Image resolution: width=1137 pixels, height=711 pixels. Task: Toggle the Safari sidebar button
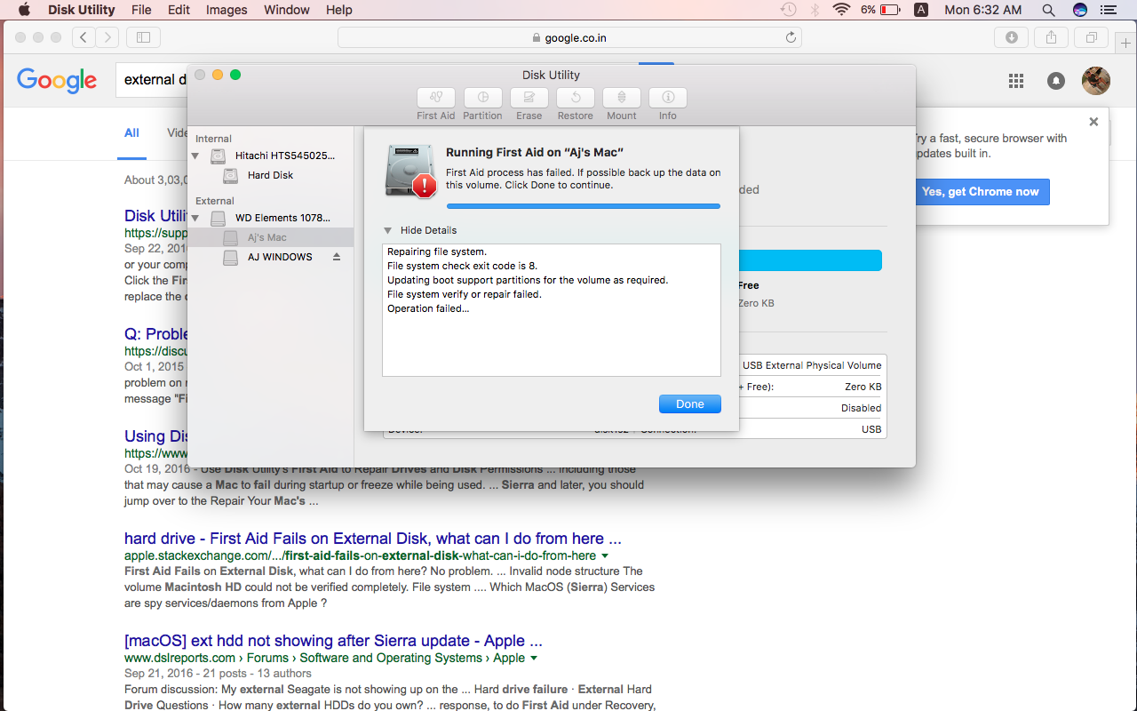pos(143,37)
